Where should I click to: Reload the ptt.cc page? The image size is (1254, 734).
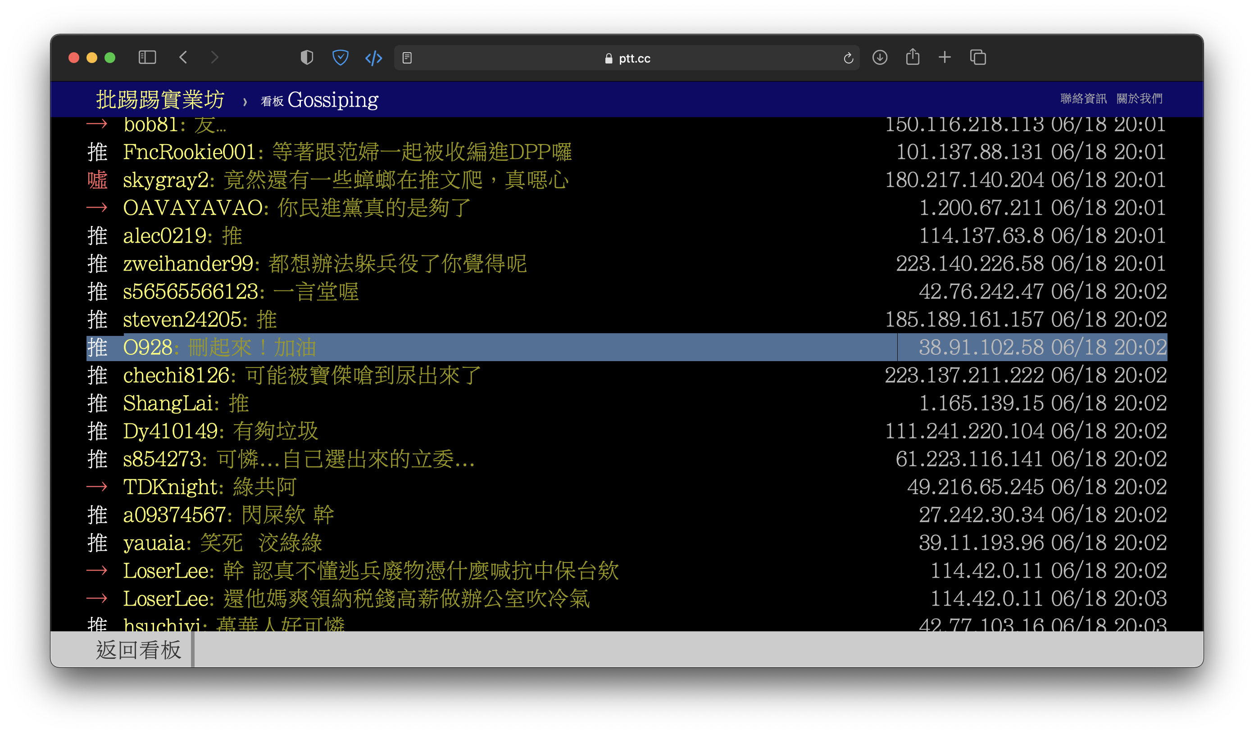[849, 58]
